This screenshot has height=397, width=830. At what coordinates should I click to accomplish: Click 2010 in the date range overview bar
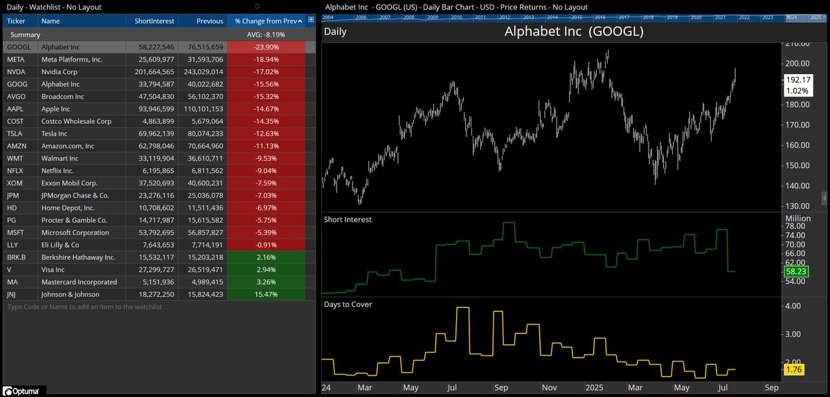click(x=456, y=17)
